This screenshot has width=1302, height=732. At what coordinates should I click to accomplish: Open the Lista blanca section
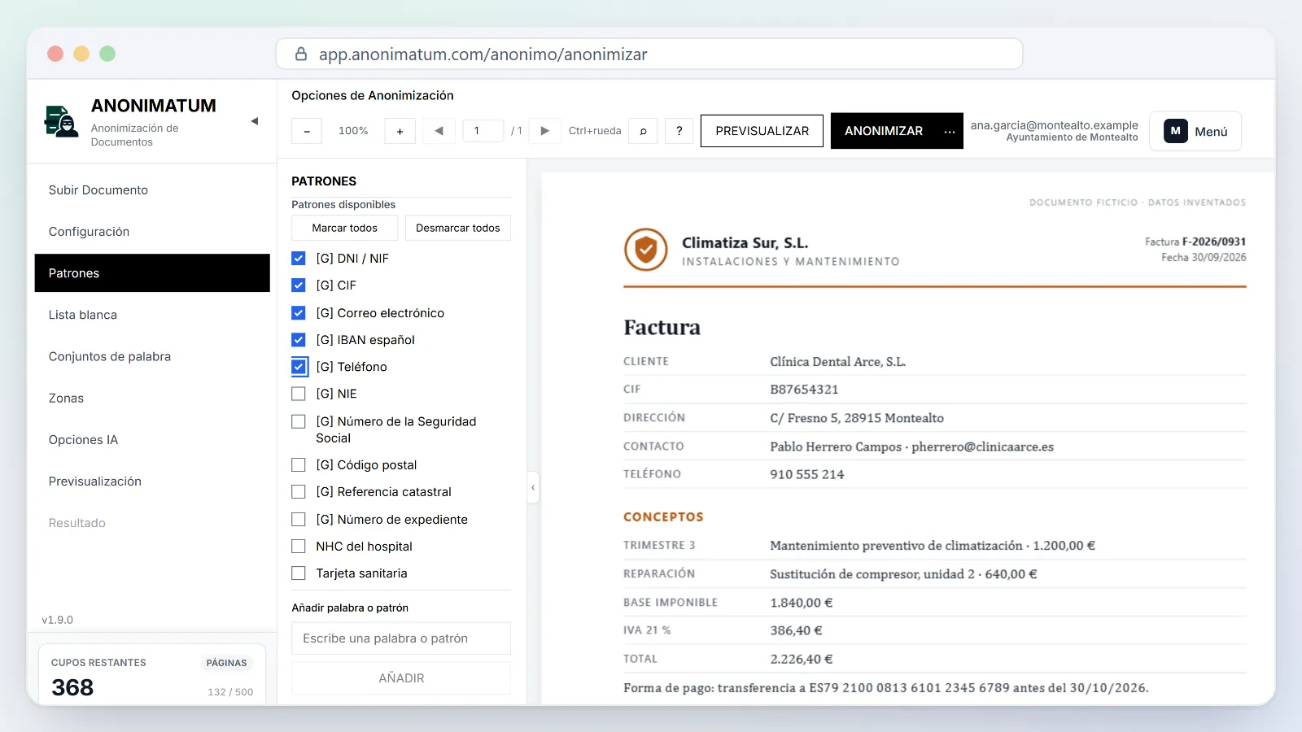152,315
